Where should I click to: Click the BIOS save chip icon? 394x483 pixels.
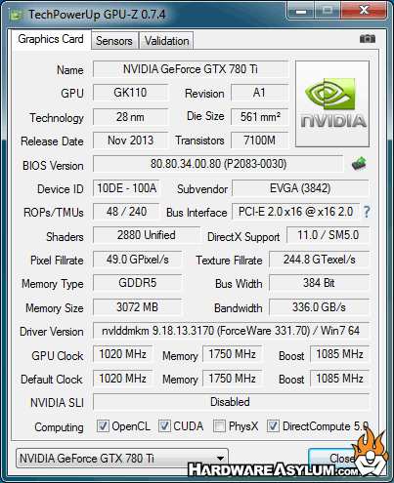click(359, 164)
